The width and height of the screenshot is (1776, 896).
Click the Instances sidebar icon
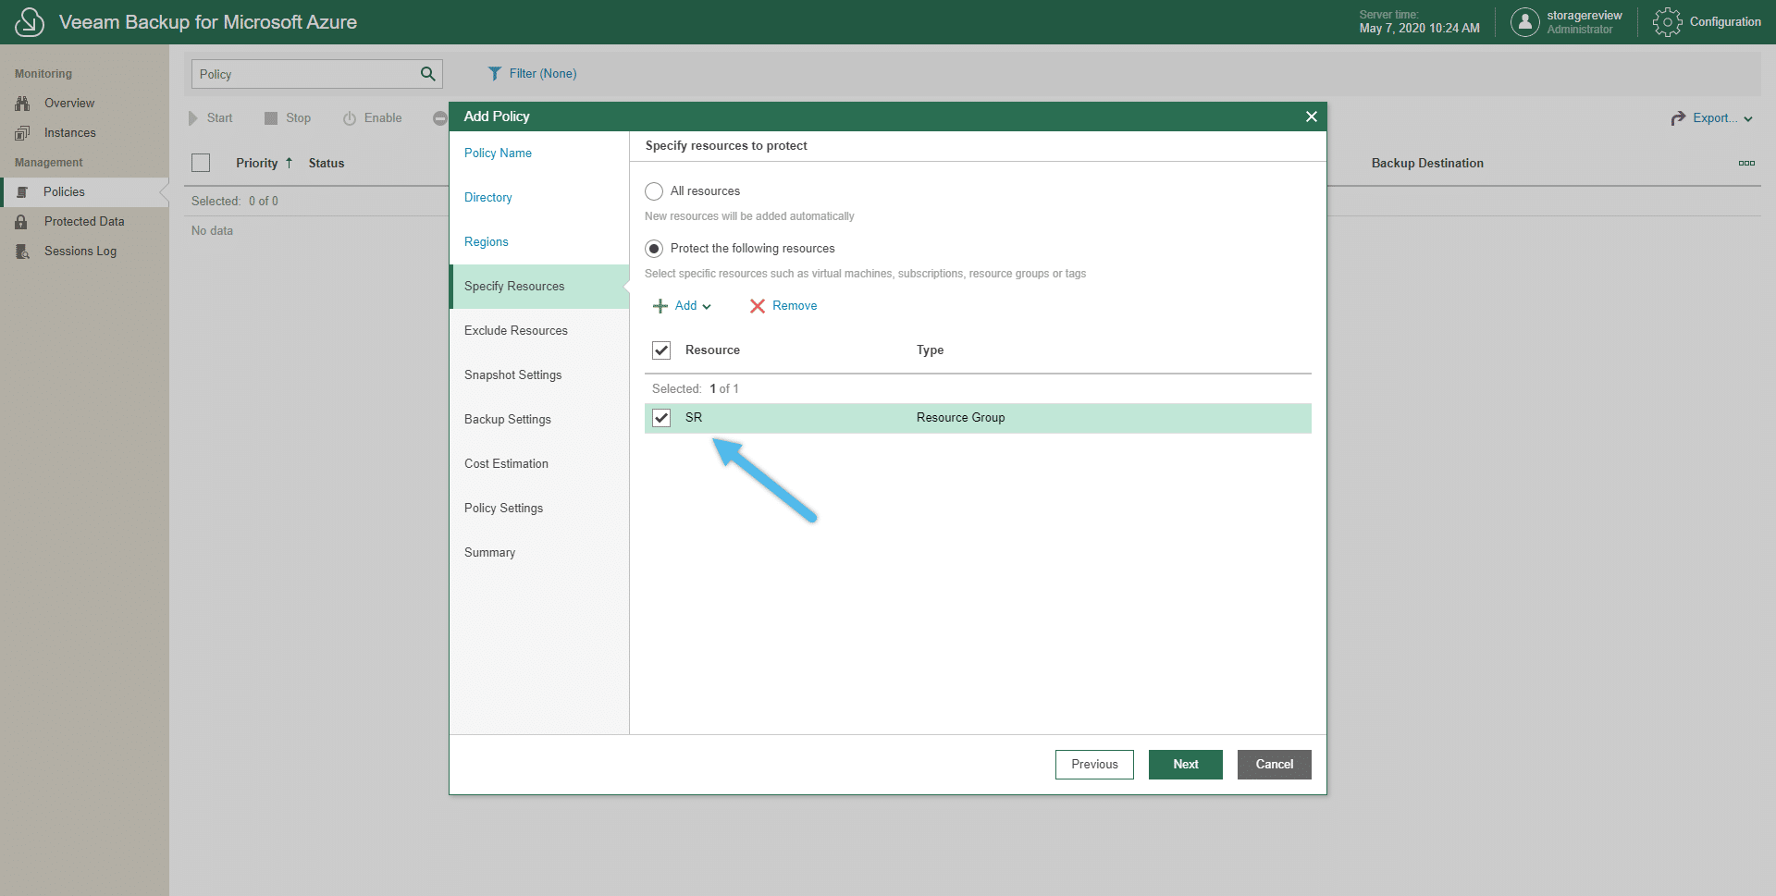[x=22, y=133]
